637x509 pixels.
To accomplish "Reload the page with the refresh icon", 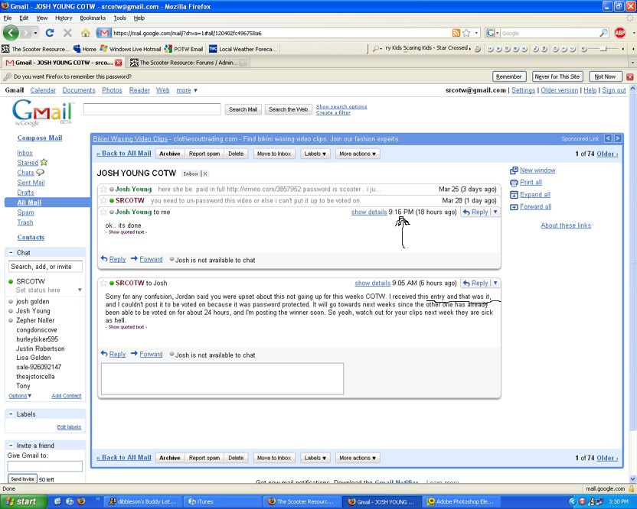I will click(x=50, y=33).
